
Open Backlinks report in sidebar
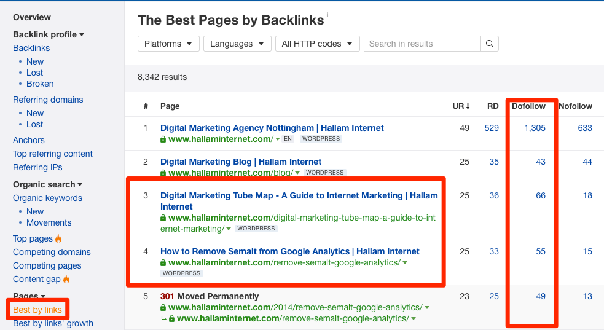(x=31, y=48)
